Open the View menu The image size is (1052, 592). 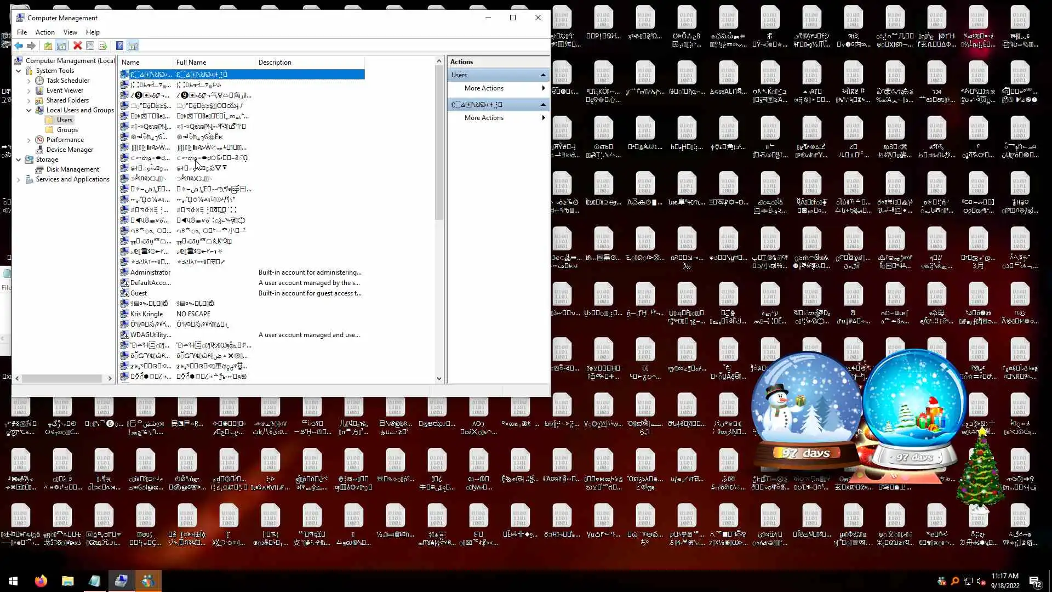[x=70, y=32]
